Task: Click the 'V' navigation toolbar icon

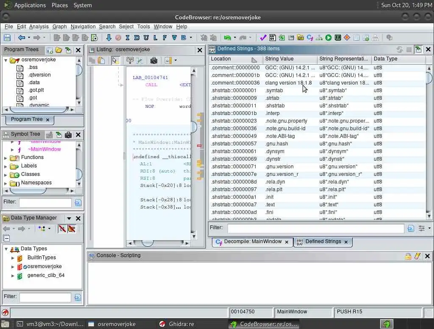Action: pyautogui.click(x=174, y=38)
